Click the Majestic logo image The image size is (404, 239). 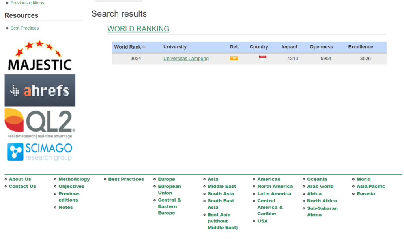pyautogui.click(x=39, y=56)
